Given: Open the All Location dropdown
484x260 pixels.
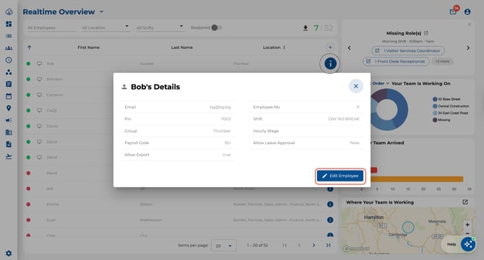Looking at the screenshot, I should coord(105,27).
